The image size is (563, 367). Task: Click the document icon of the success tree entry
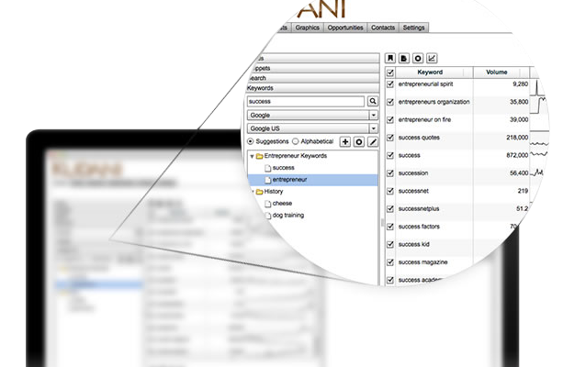click(268, 168)
